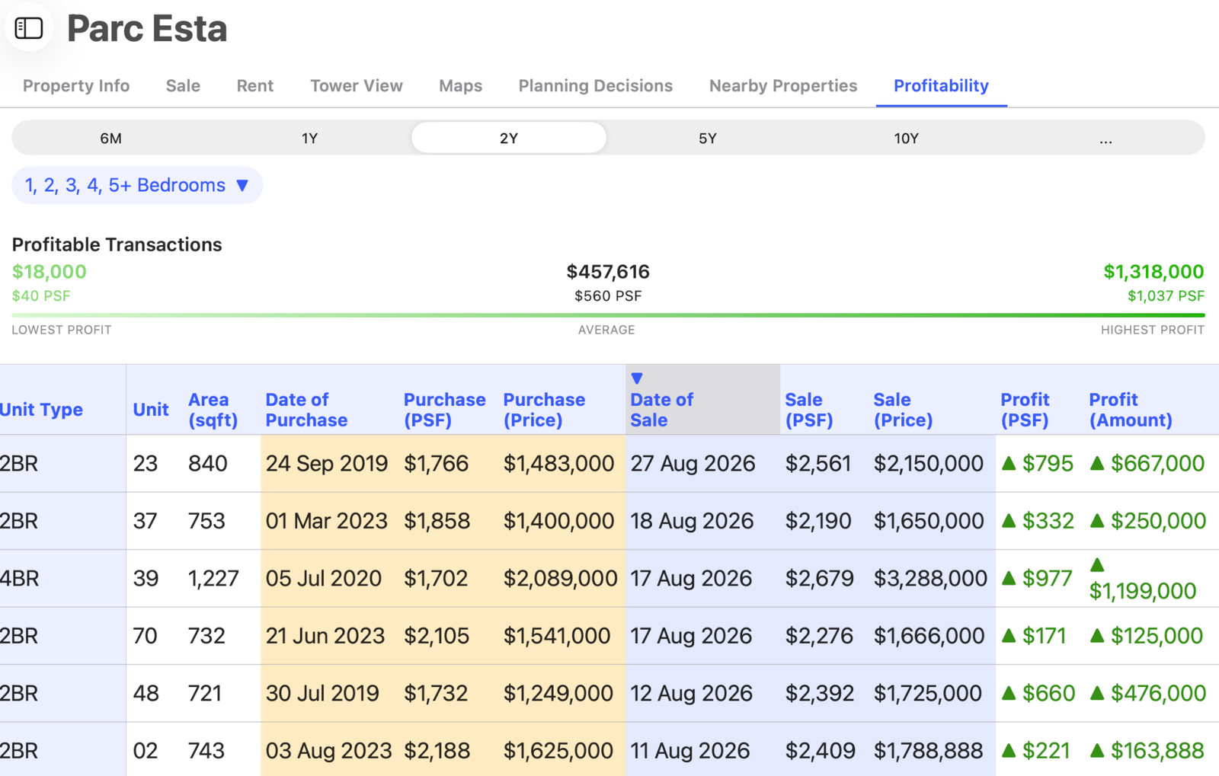Select the purchase date 30 Jul 2019
1219x776 pixels.
pos(322,694)
